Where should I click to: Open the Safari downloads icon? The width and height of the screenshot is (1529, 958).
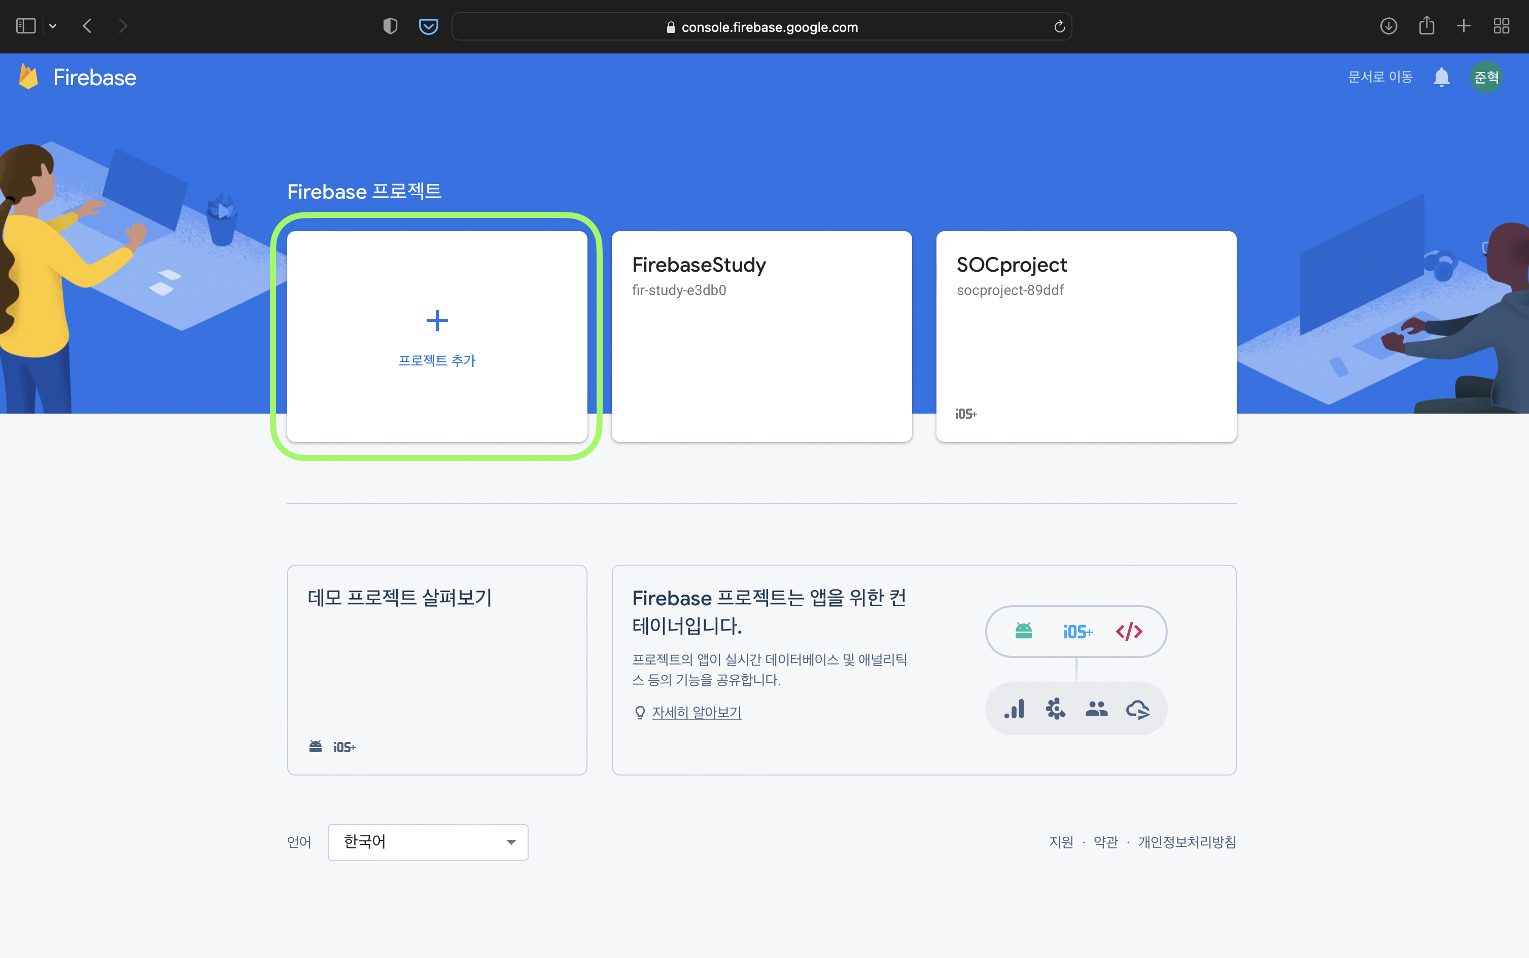tap(1388, 26)
